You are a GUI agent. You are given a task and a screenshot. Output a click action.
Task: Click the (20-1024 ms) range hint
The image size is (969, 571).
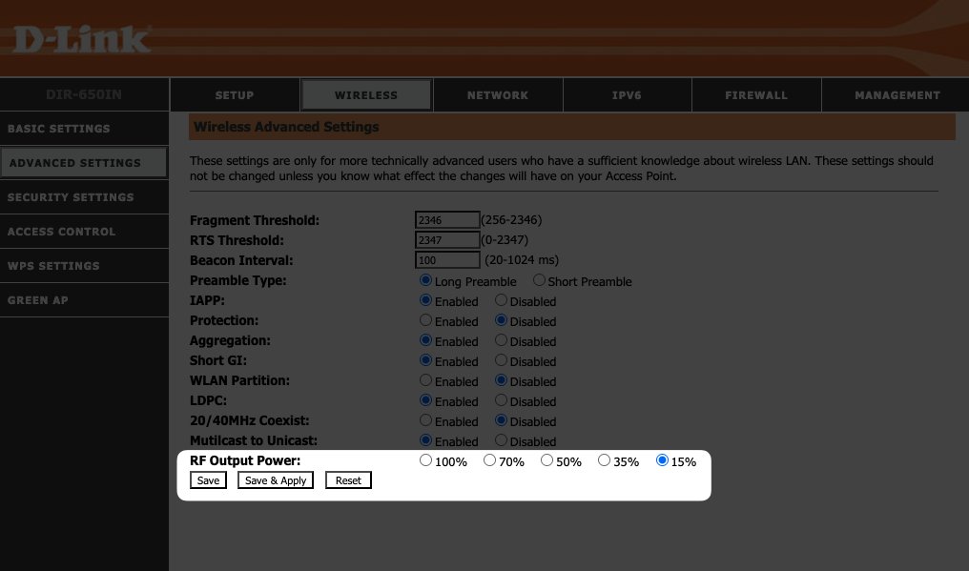tap(522, 260)
